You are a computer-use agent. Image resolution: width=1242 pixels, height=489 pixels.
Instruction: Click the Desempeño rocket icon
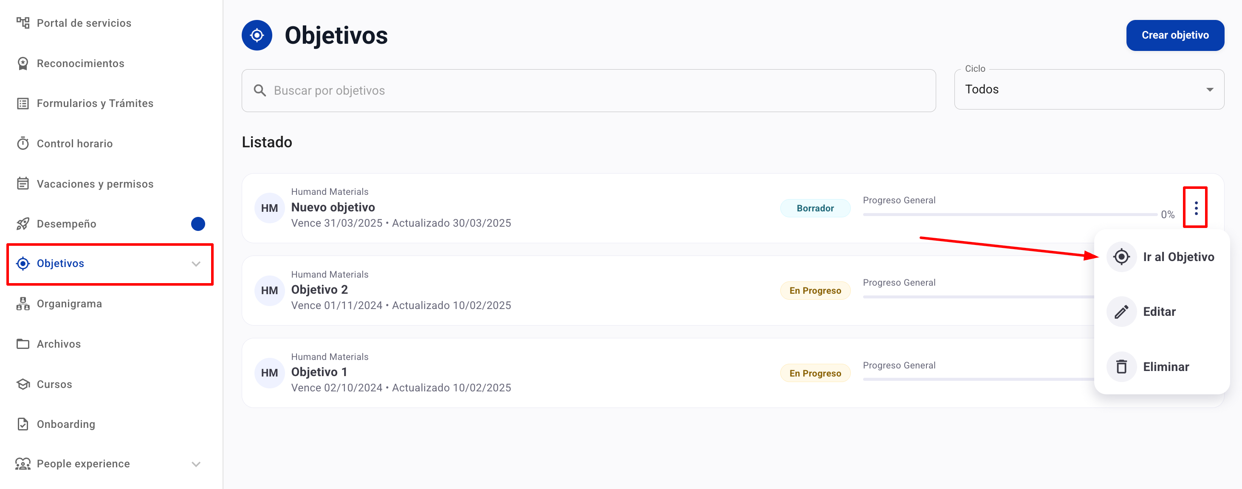pyautogui.click(x=23, y=224)
